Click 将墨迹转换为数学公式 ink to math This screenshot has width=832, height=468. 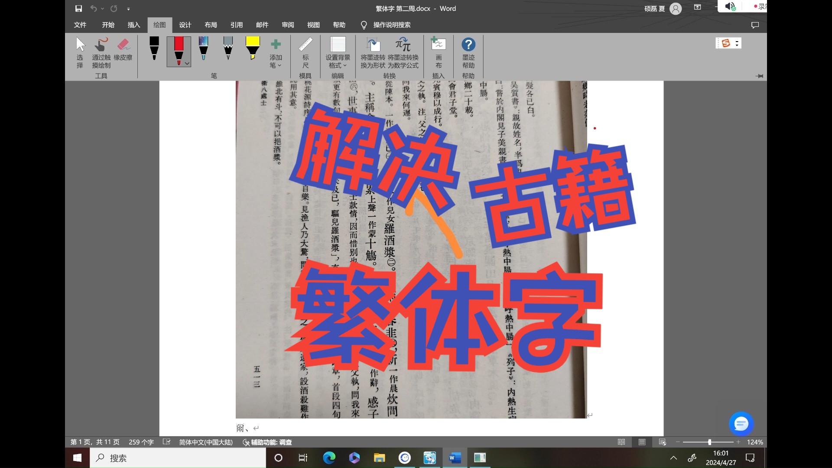(x=403, y=52)
